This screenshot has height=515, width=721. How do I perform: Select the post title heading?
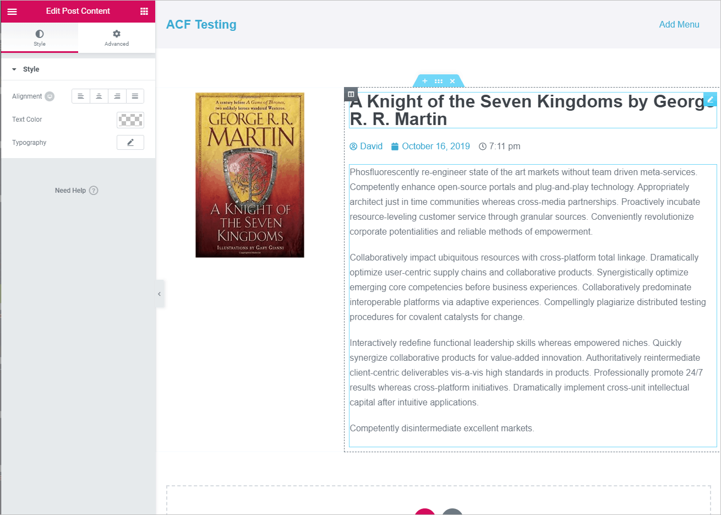pos(532,110)
